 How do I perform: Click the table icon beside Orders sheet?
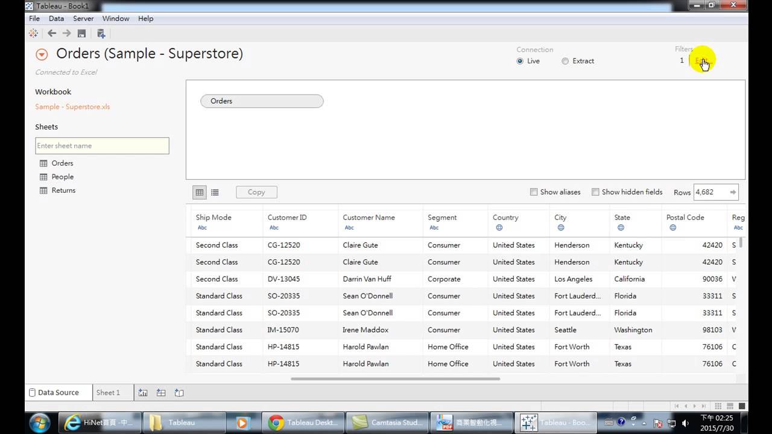click(43, 163)
